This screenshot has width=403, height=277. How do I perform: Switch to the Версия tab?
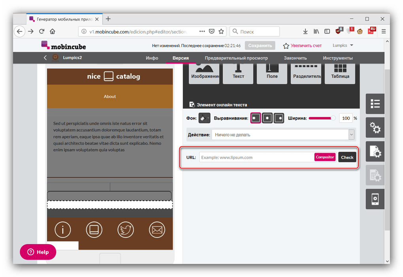click(x=180, y=58)
